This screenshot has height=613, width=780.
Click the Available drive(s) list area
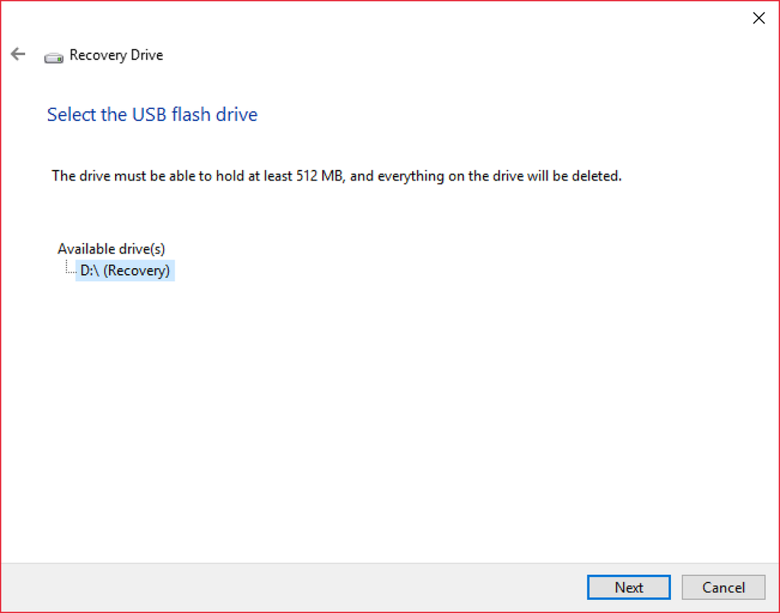111,248
